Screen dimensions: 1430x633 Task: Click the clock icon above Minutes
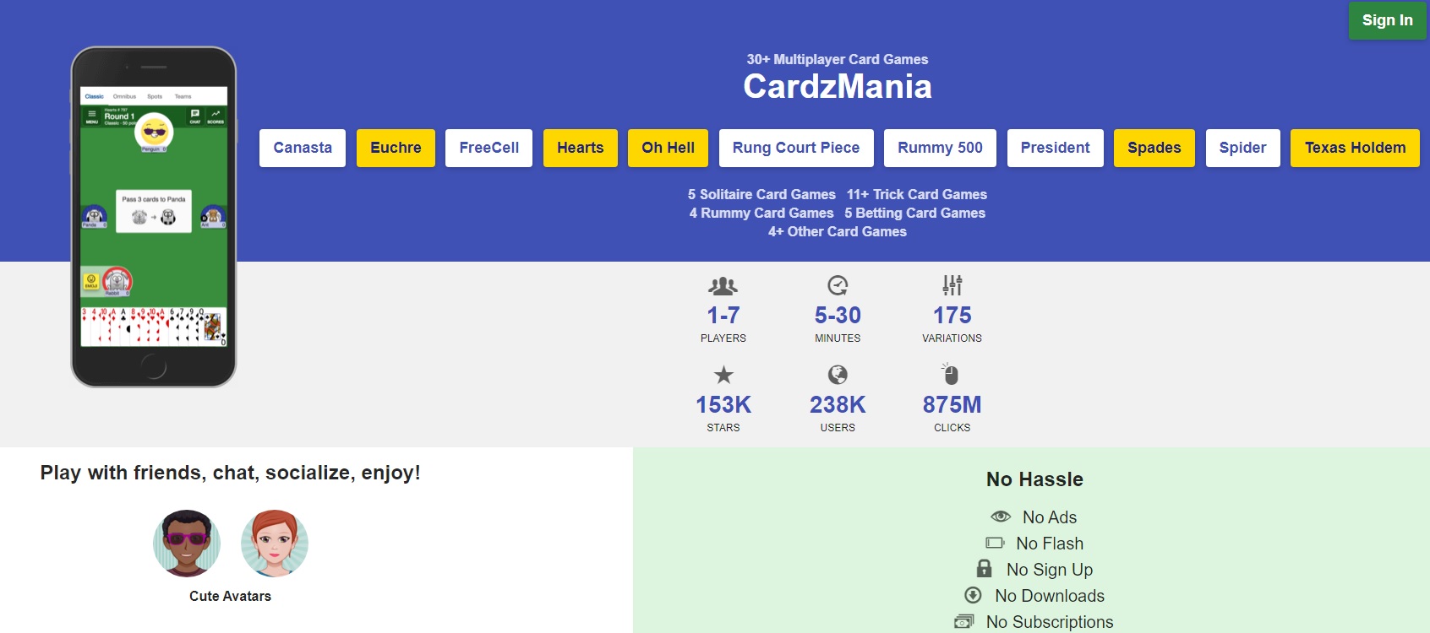click(x=838, y=285)
